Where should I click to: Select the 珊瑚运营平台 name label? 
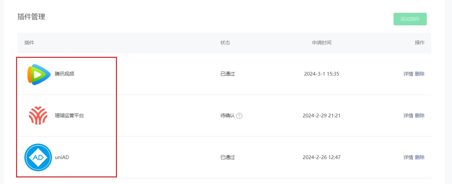(69, 116)
